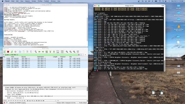This screenshot has width=185, height=104.
Task: Open a capture file from Wireshark toolbar
Action: 20,52
